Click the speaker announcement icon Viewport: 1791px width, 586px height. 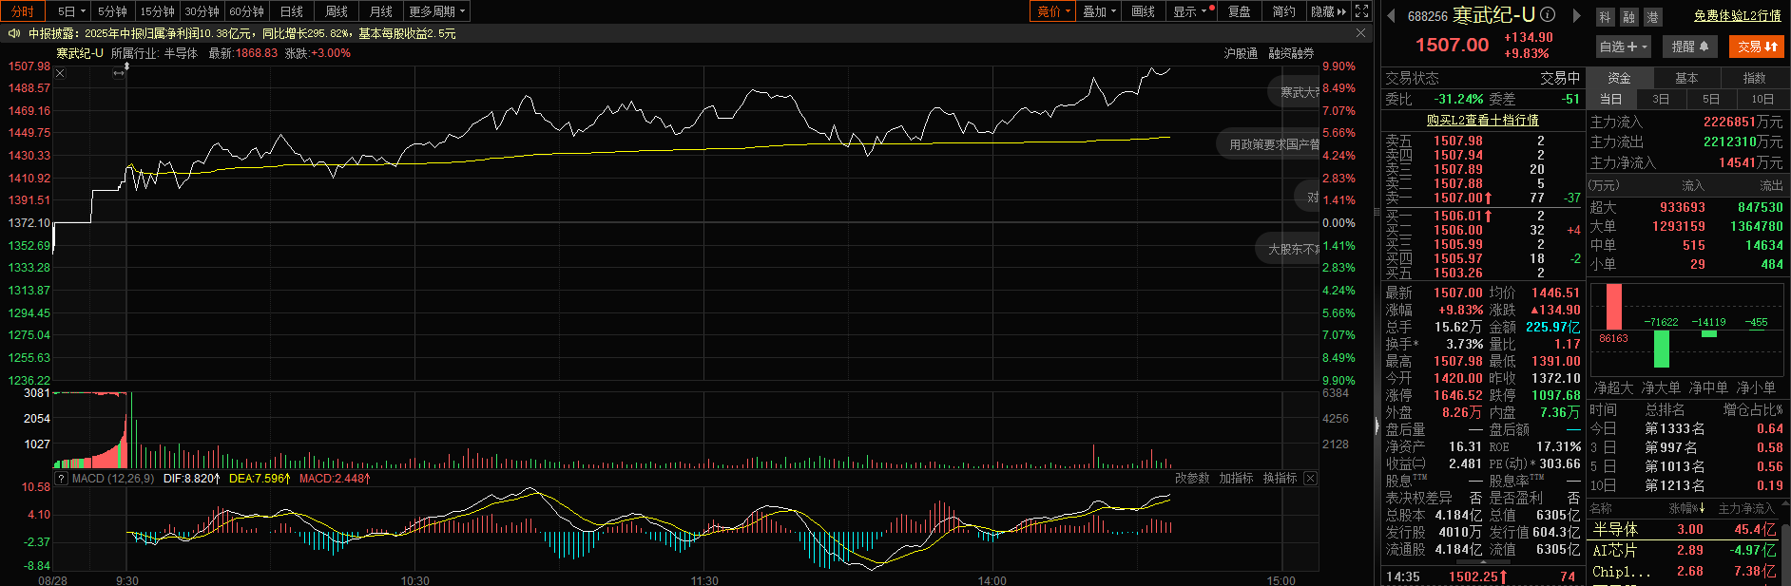(13, 33)
